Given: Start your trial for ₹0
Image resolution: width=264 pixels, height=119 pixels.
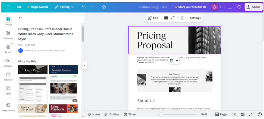Looking at the screenshot, I should pos(191,7).
